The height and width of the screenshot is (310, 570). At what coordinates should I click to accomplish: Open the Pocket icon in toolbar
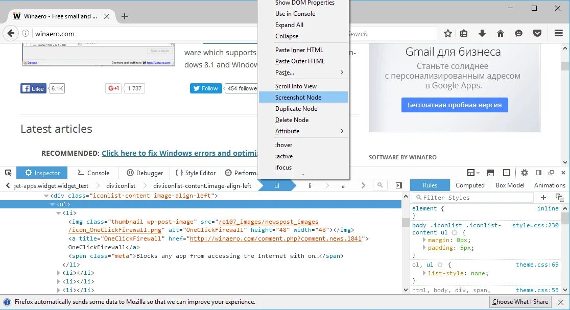point(537,33)
